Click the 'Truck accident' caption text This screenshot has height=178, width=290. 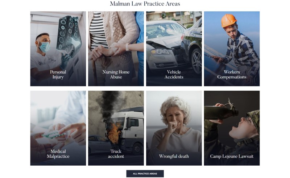(x=116, y=154)
